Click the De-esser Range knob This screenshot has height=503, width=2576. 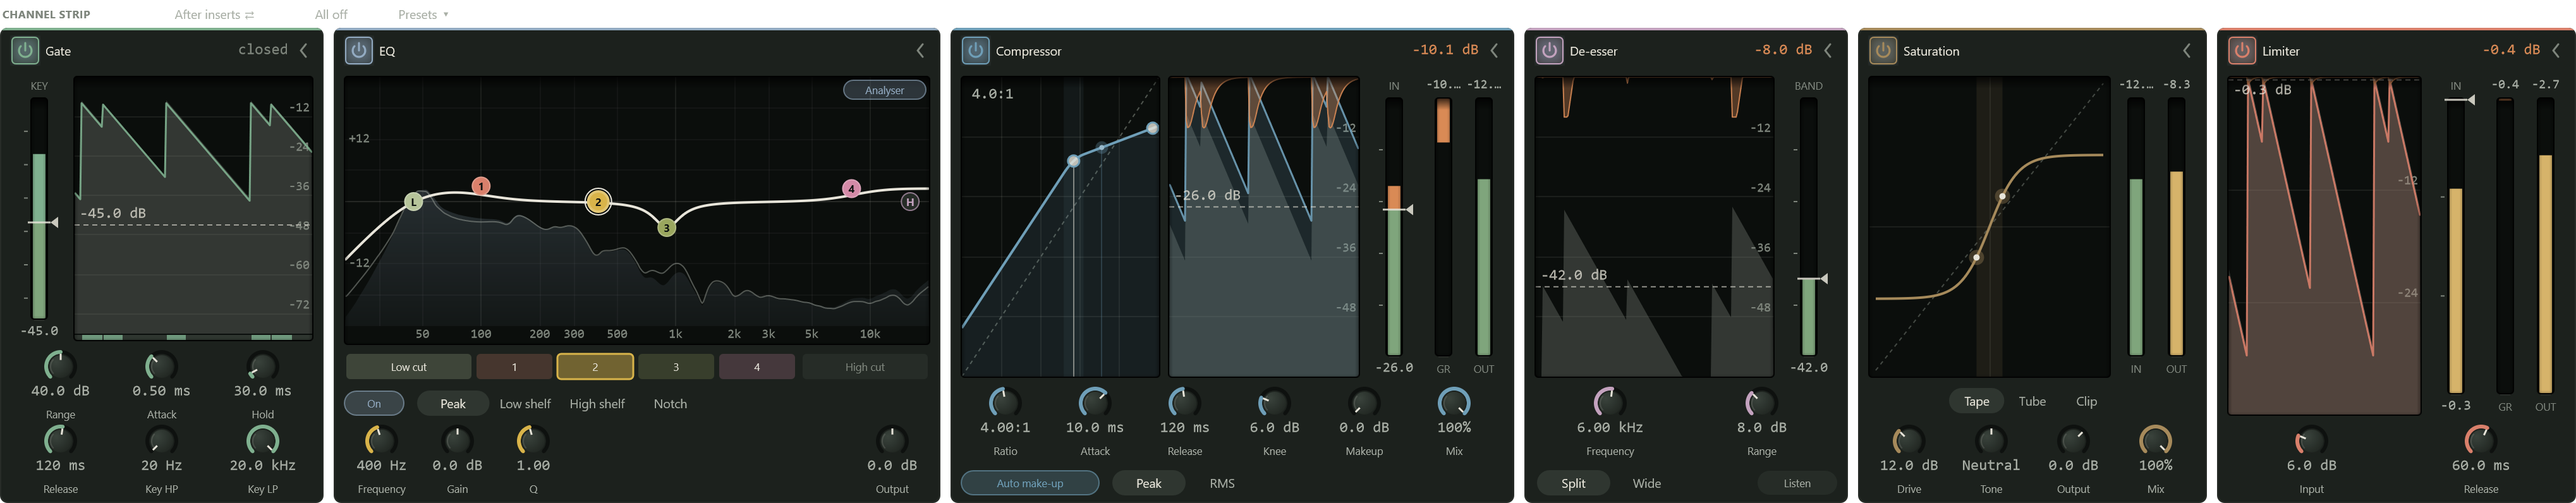tap(1761, 402)
